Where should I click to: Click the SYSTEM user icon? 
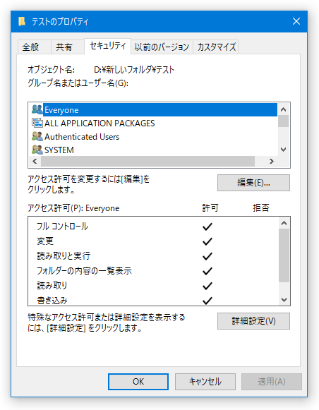tap(37, 150)
